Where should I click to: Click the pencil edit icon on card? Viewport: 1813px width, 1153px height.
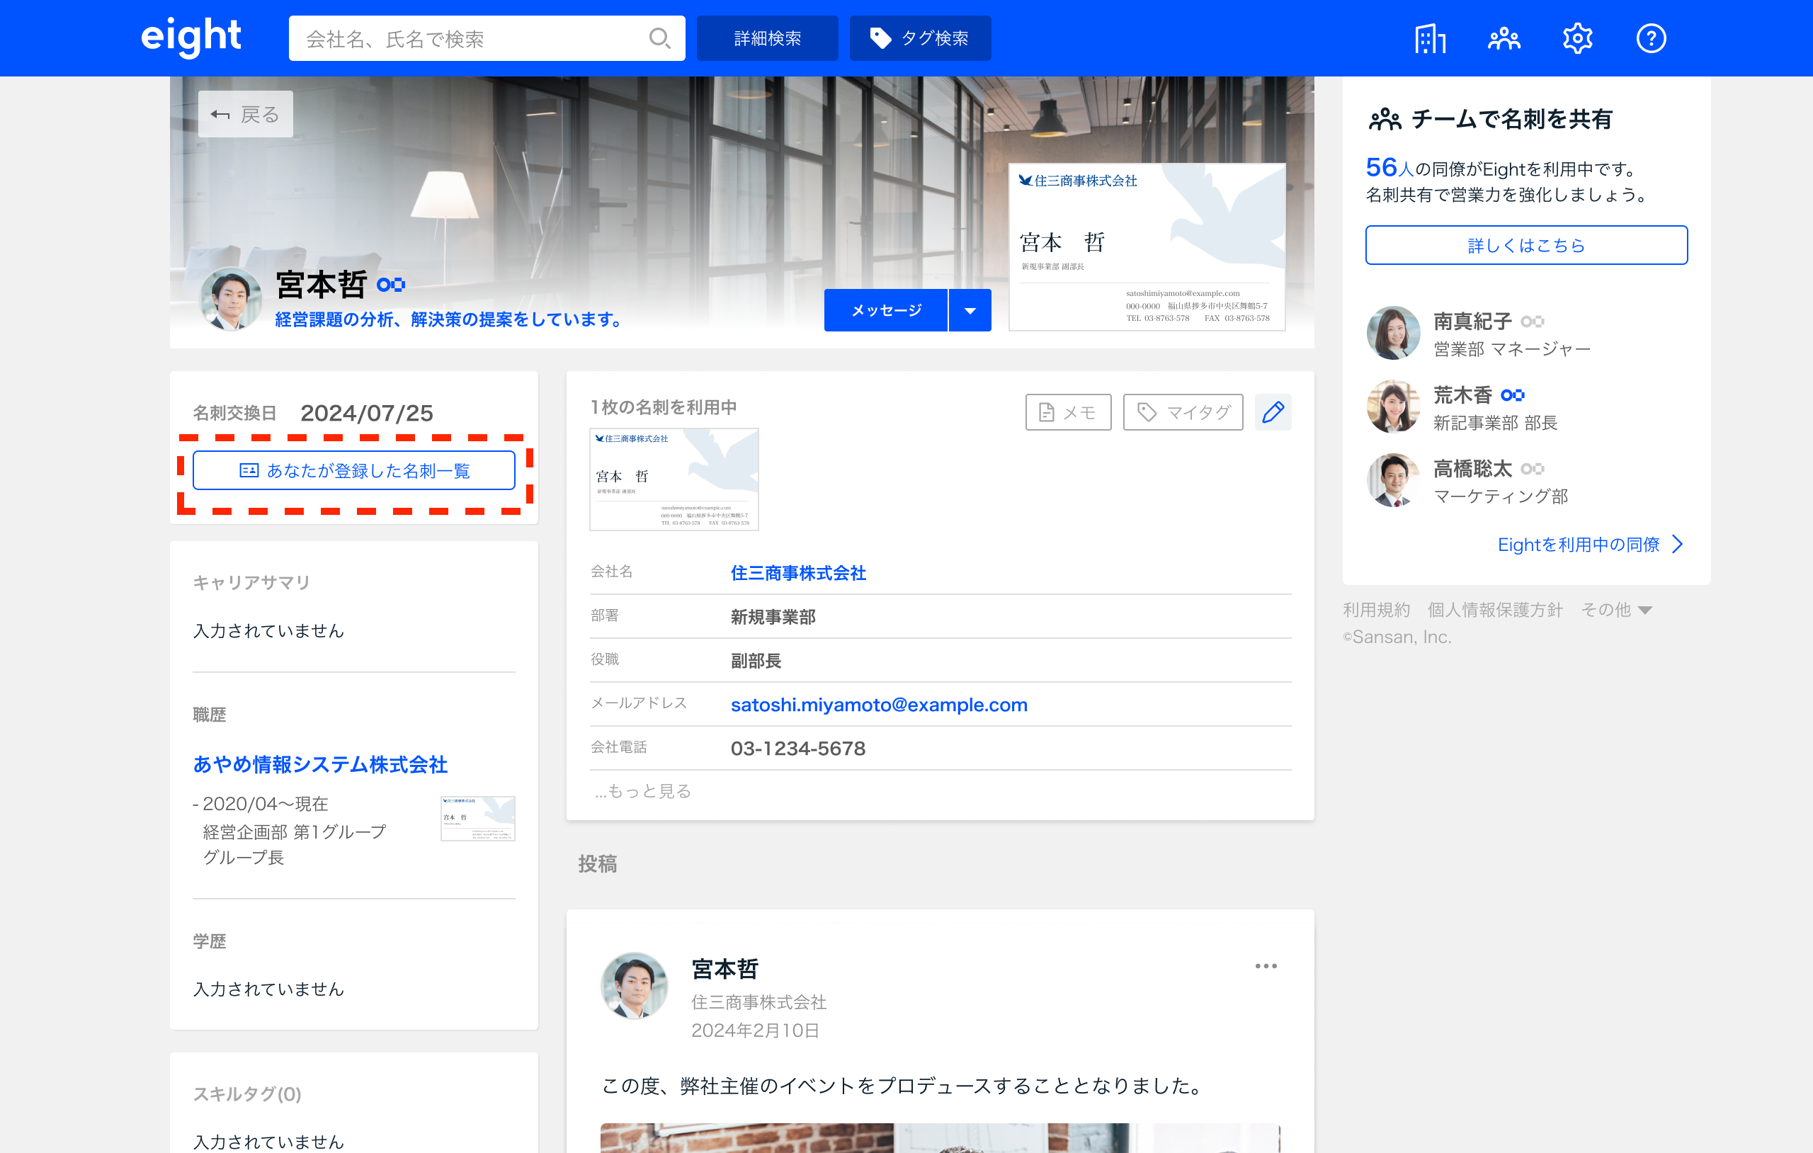click(x=1273, y=412)
